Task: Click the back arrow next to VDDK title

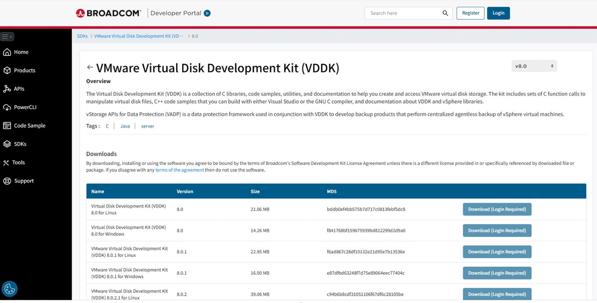Action: pos(90,68)
